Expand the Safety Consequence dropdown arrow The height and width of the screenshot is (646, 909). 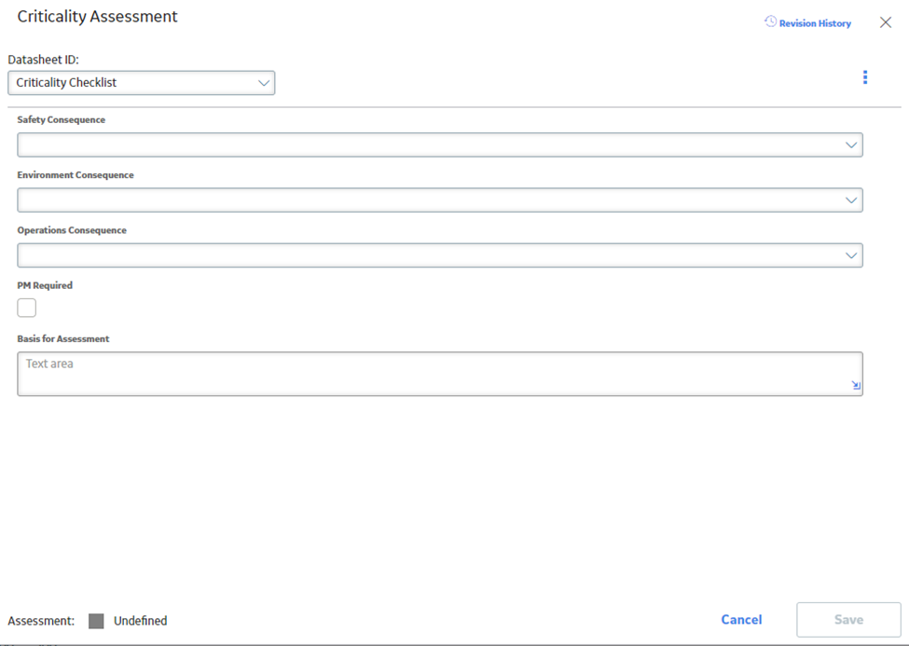[x=850, y=145]
